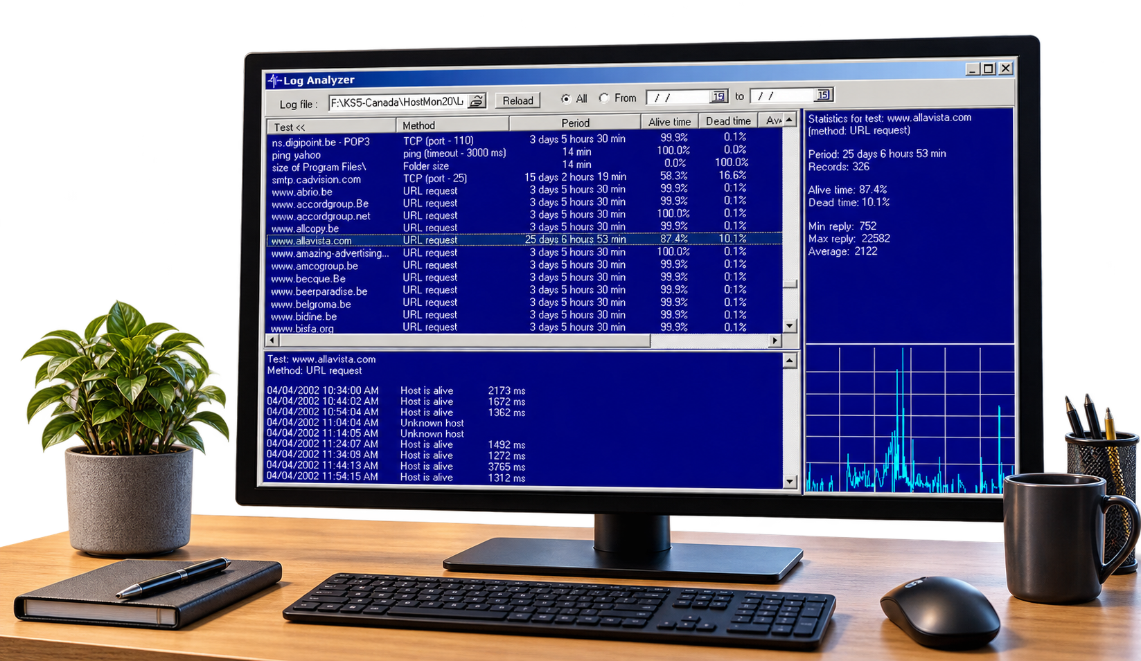The width and height of the screenshot is (1141, 661).
Task: Select the www.allcopy.be row
Action: (x=524, y=227)
